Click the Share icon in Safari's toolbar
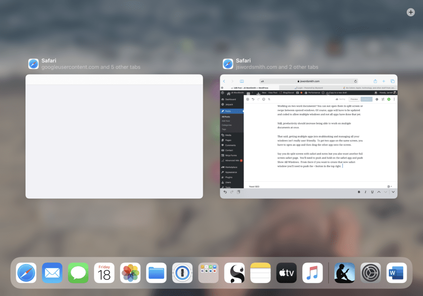 (x=375, y=81)
